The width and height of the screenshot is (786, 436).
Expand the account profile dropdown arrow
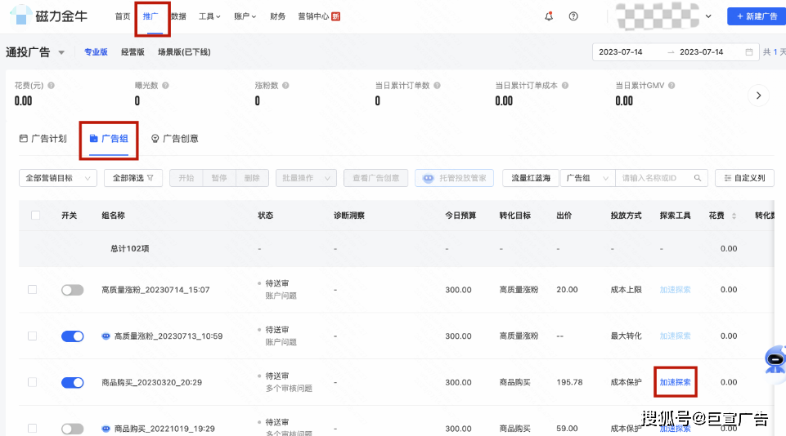coord(708,16)
